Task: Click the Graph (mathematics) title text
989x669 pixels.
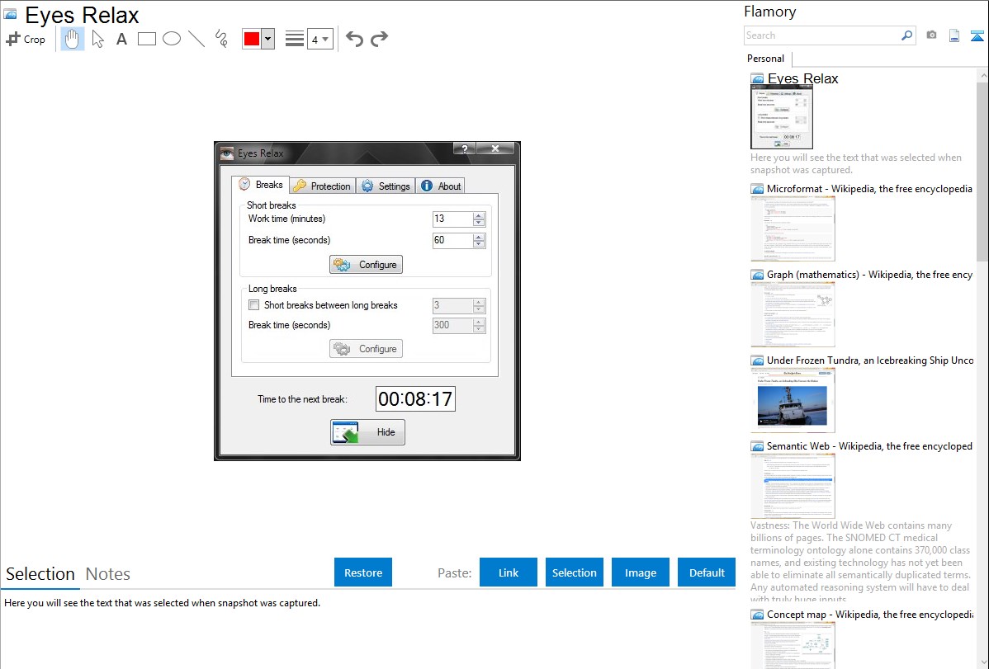Action: pos(869,275)
